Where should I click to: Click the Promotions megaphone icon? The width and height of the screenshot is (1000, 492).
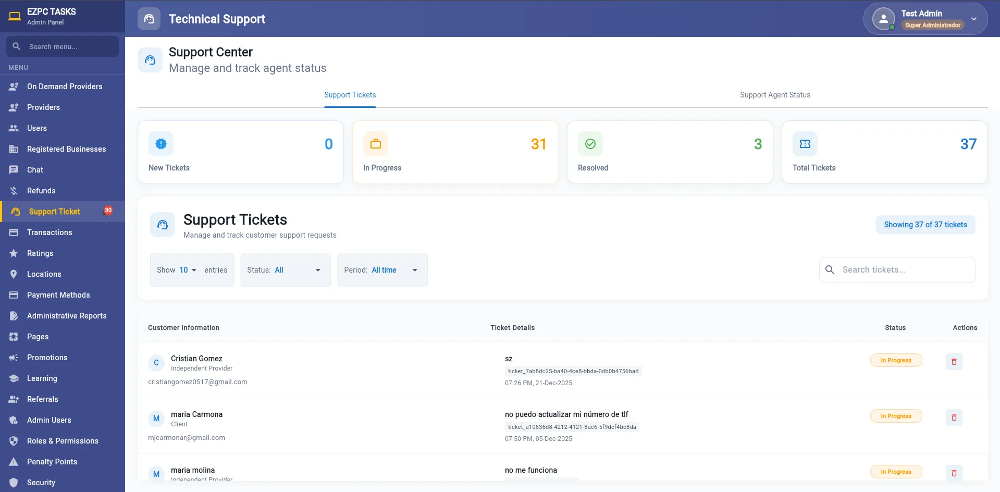pyautogui.click(x=14, y=358)
